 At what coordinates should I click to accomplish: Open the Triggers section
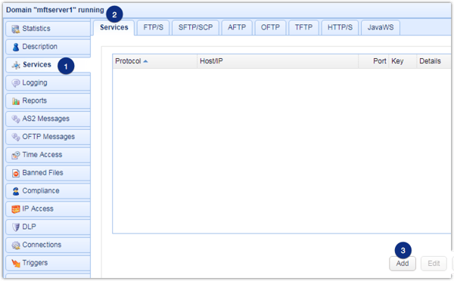(x=48, y=263)
